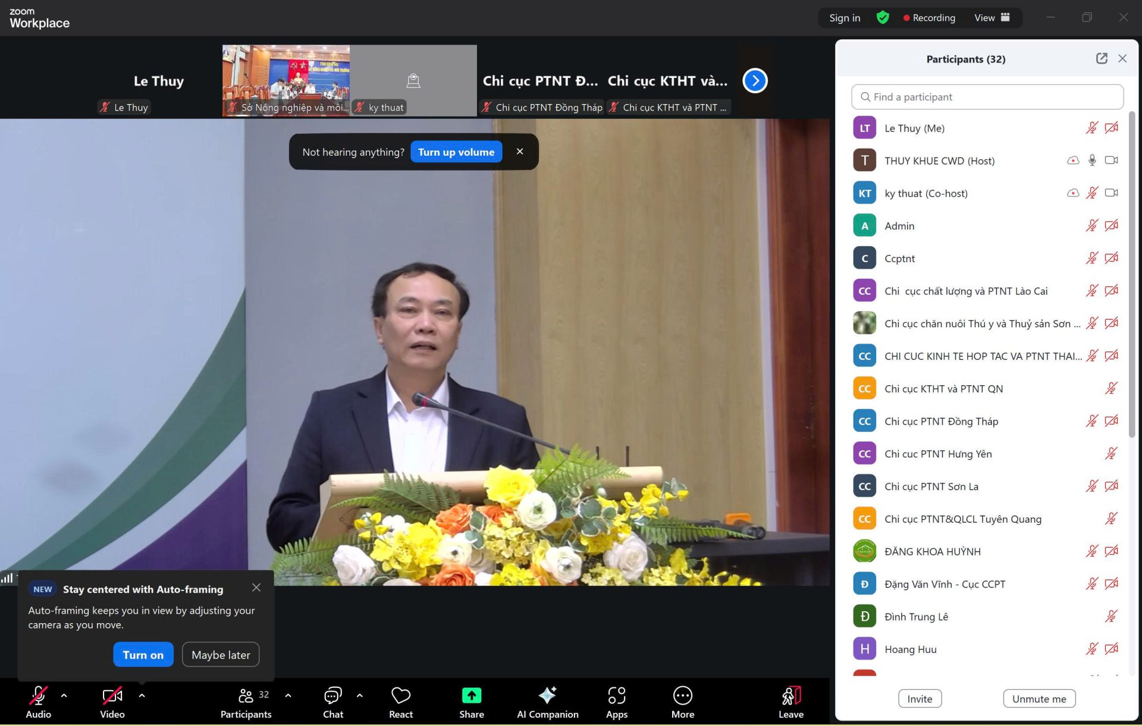Click the Find a participant search field

(x=987, y=97)
